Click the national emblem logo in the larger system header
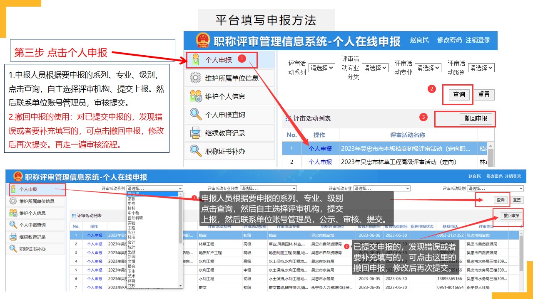Screen dimensions: 533x299 click(x=203, y=41)
